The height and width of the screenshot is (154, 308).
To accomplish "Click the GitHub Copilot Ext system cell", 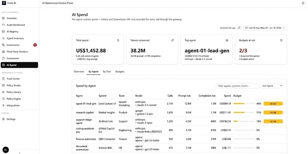I will click(106, 130).
